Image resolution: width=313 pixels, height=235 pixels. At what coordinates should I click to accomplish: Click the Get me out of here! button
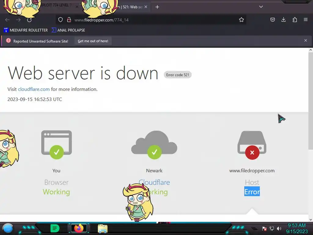[93, 41]
